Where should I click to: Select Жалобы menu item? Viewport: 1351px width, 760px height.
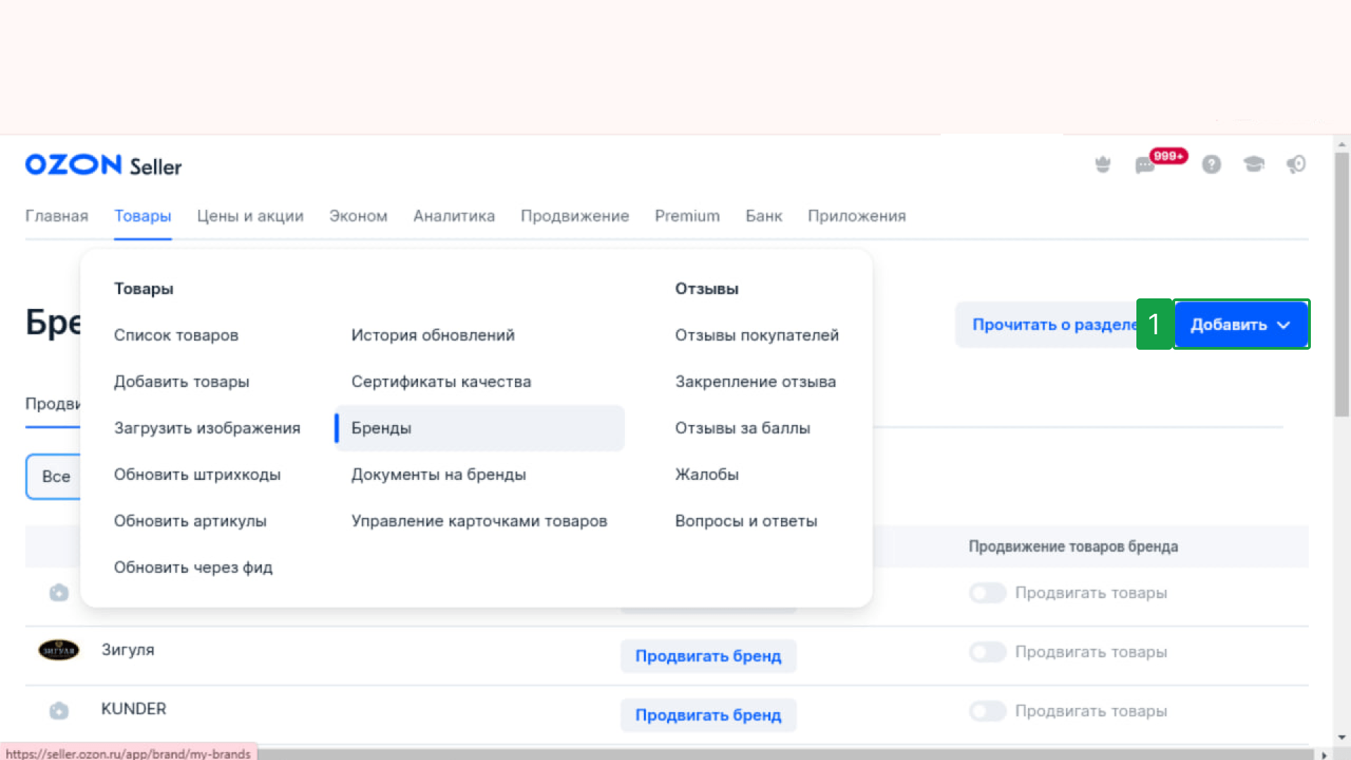706,474
